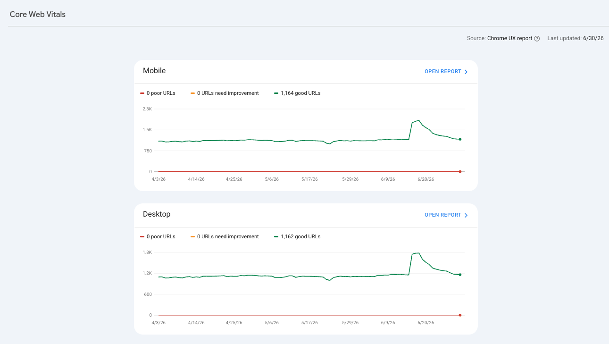Click the 'Core Web Vitals' page heading
The image size is (609, 344).
tap(38, 15)
